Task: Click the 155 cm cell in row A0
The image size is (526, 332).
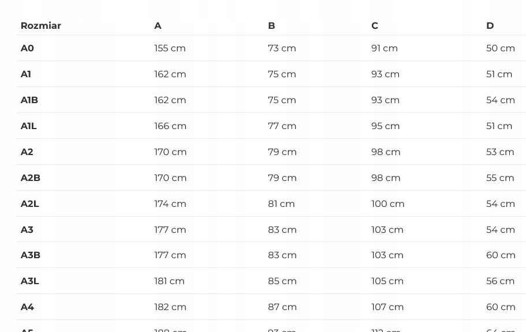Action: pyautogui.click(x=170, y=48)
